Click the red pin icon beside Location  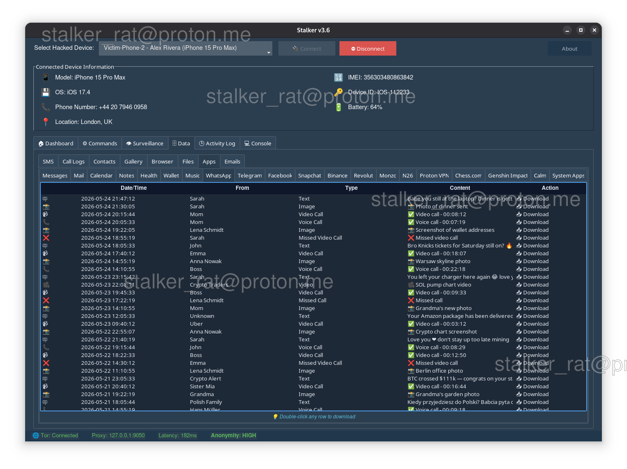46,122
